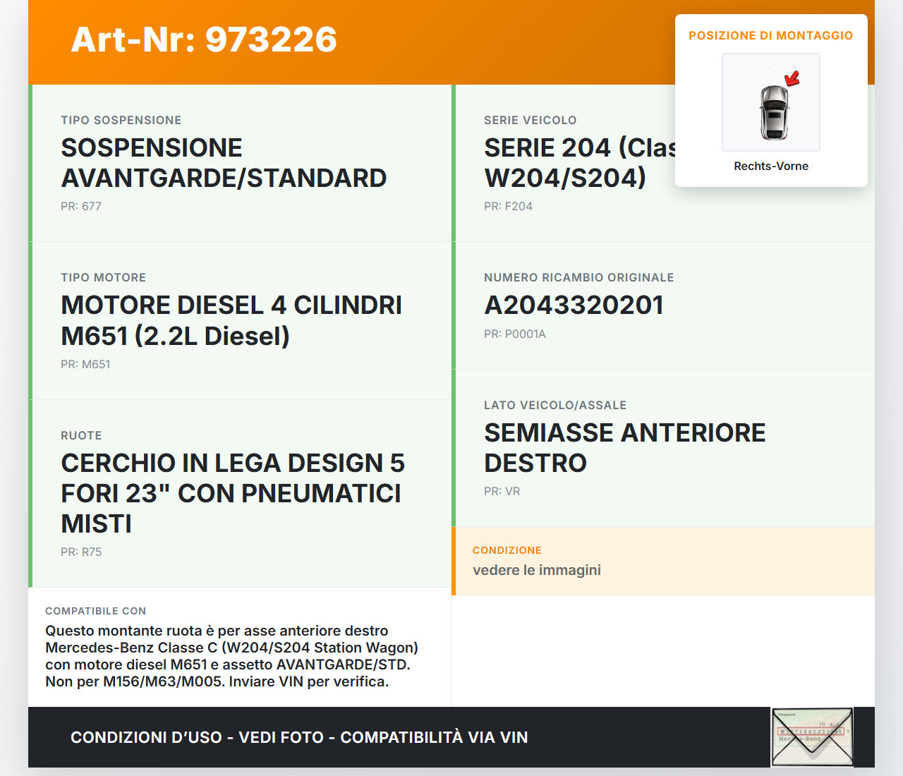
Task: Select the CERCHIO IN LEGA DESIGN 5 FORI entry
Action: tap(232, 493)
